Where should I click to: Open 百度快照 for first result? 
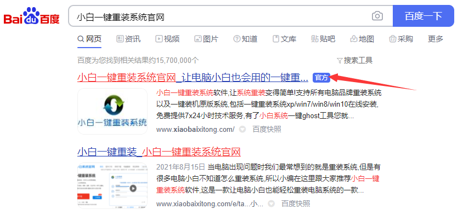pyautogui.click(x=267, y=129)
